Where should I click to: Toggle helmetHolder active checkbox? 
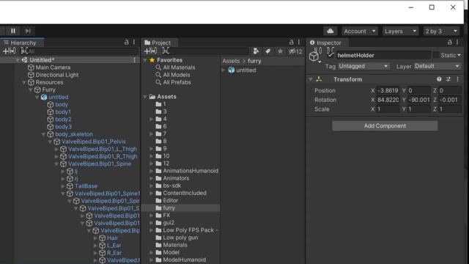(x=330, y=55)
